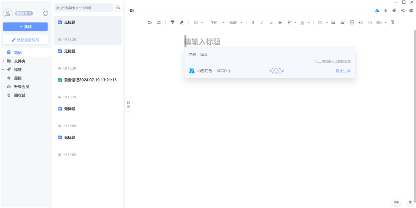Click 停止生成 to stop AI writing
The image size is (416, 208).
pos(343,71)
